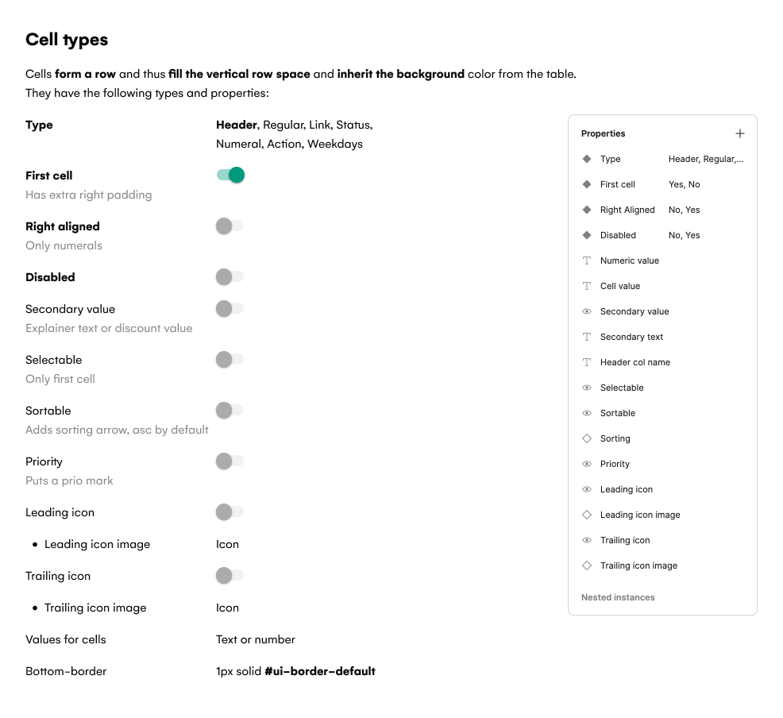Screen dimensions: 783x718
Task: Click the eye icon beside Secondary value
Action: pos(587,311)
